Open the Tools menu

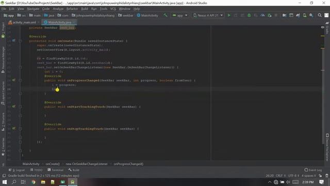click(x=103, y=9)
